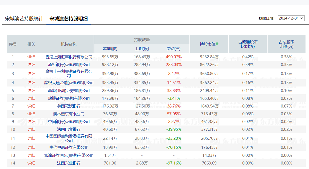Viewport: 309px width, 169px height.
Task: Click institution name 瑞银证券(香港)有限公司
Action: (69, 98)
